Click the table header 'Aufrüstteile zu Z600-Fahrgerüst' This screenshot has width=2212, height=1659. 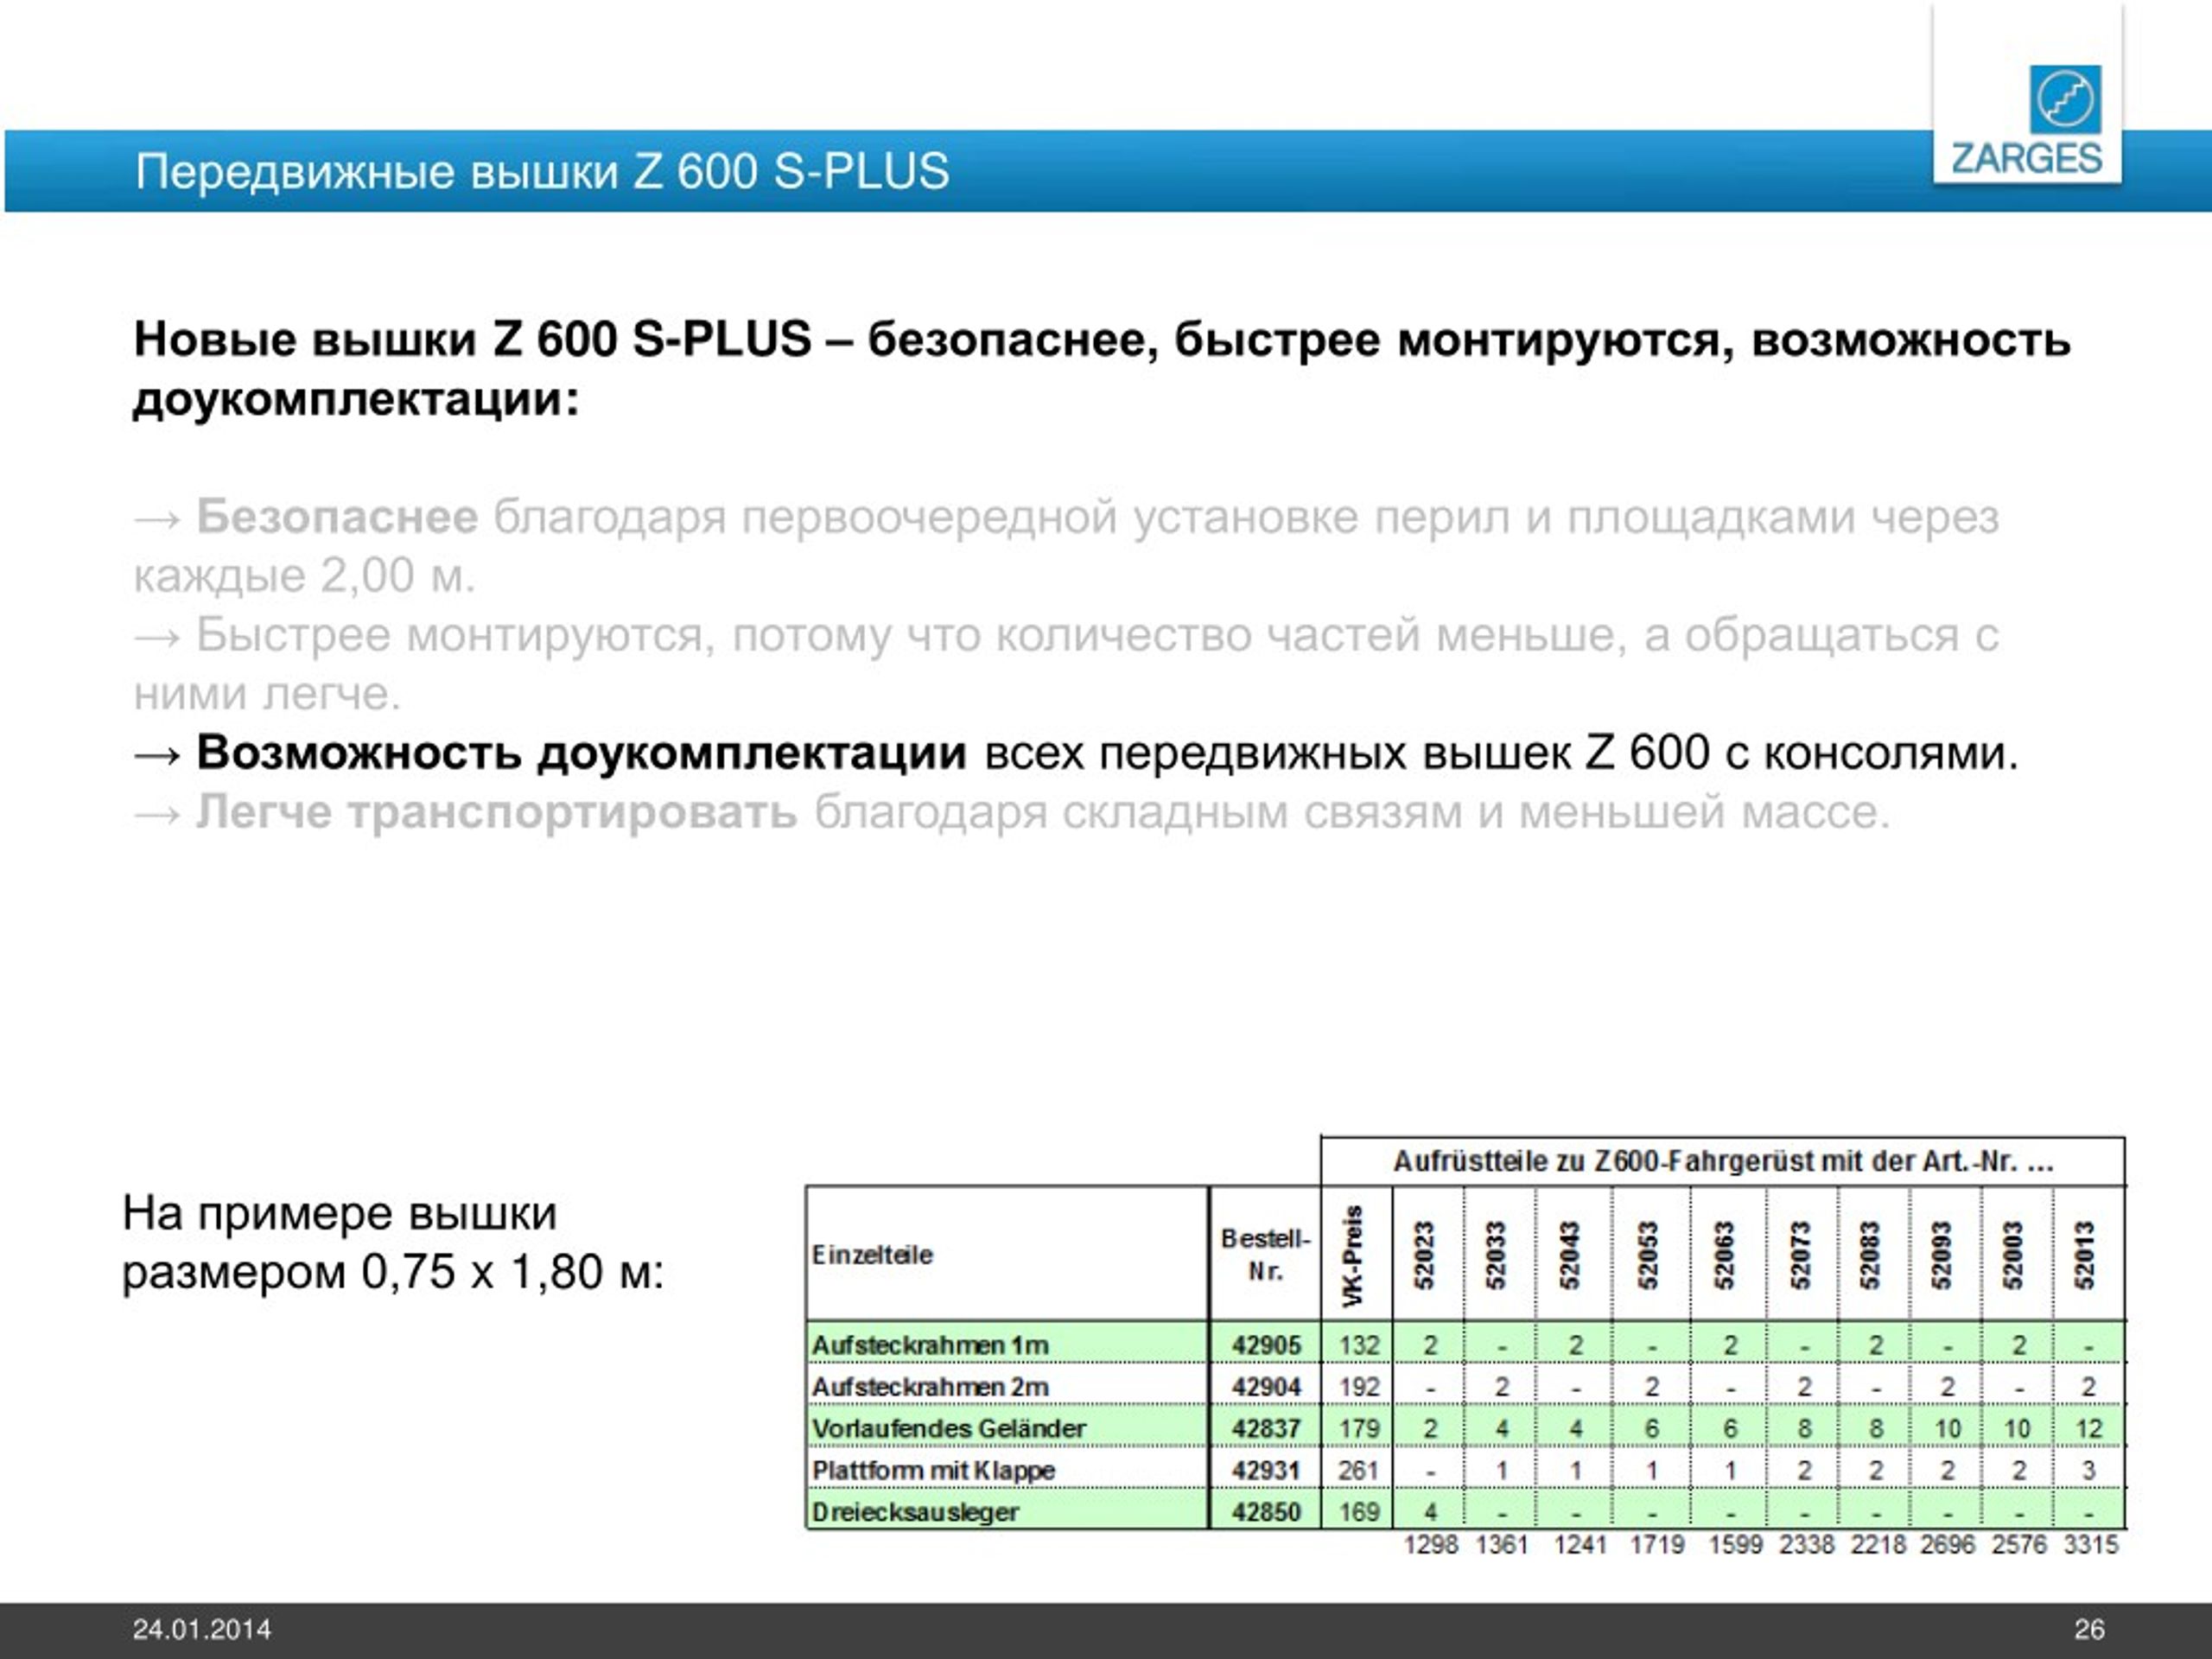coord(1723,1162)
